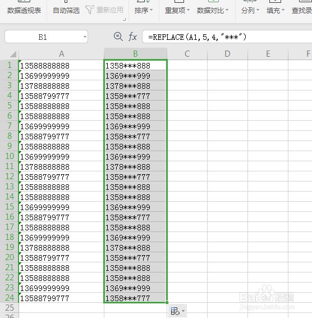Select column C header

pyautogui.click(x=187, y=54)
